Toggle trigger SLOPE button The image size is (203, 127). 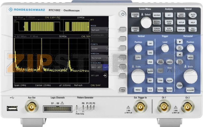[x=170, y=80]
